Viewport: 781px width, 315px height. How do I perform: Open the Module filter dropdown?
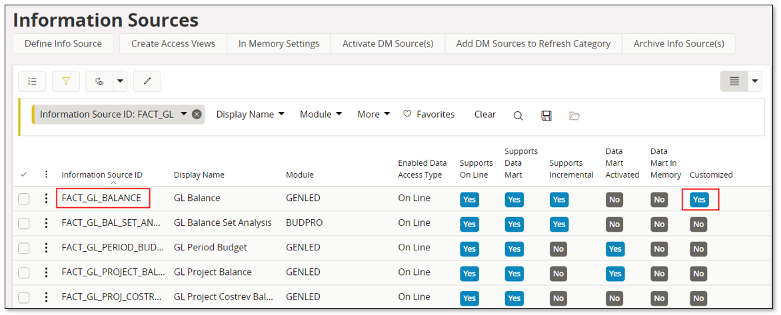pyautogui.click(x=321, y=115)
